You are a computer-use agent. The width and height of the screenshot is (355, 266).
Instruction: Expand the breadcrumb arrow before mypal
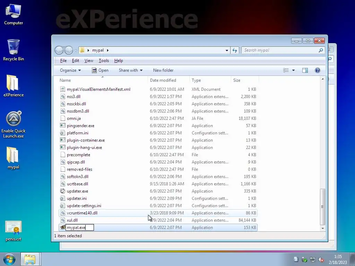[x=88, y=50]
